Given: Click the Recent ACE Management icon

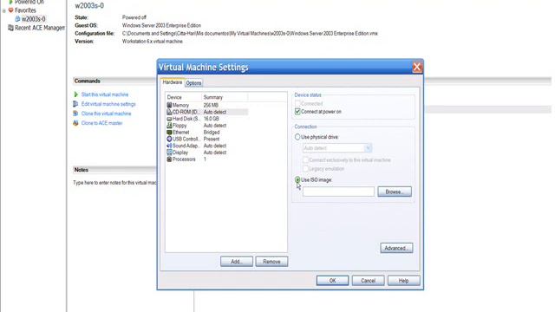Looking at the screenshot, I should [10, 28].
